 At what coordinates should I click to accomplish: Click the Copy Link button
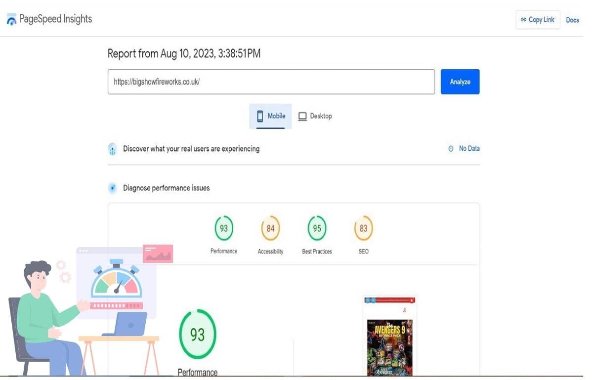click(x=537, y=20)
